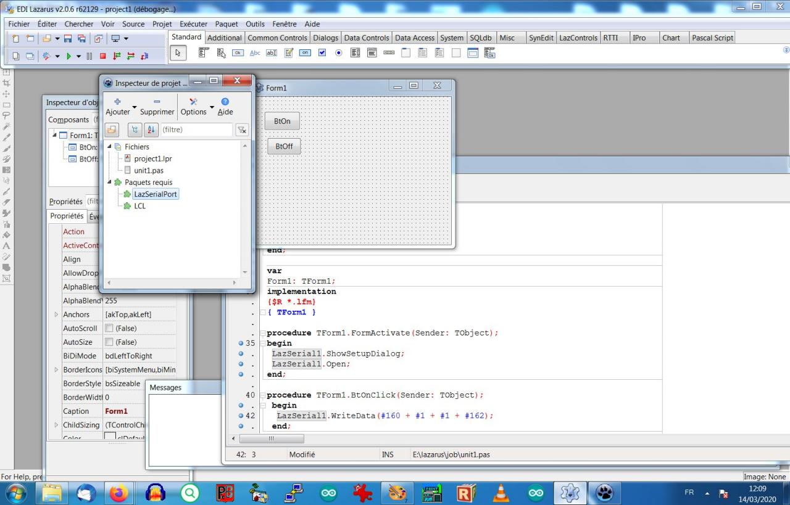Switch to the SQLdb palette tab
This screenshot has height=505, width=790.
(x=481, y=38)
